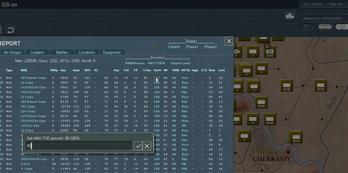Select the XXXXVIII Pz Crps HHQ entry

[34, 159]
